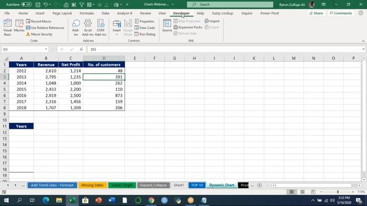The width and height of the screenshot is (367, 206).
Task: Toggle Use Relative References
Action: coord(45,27)
